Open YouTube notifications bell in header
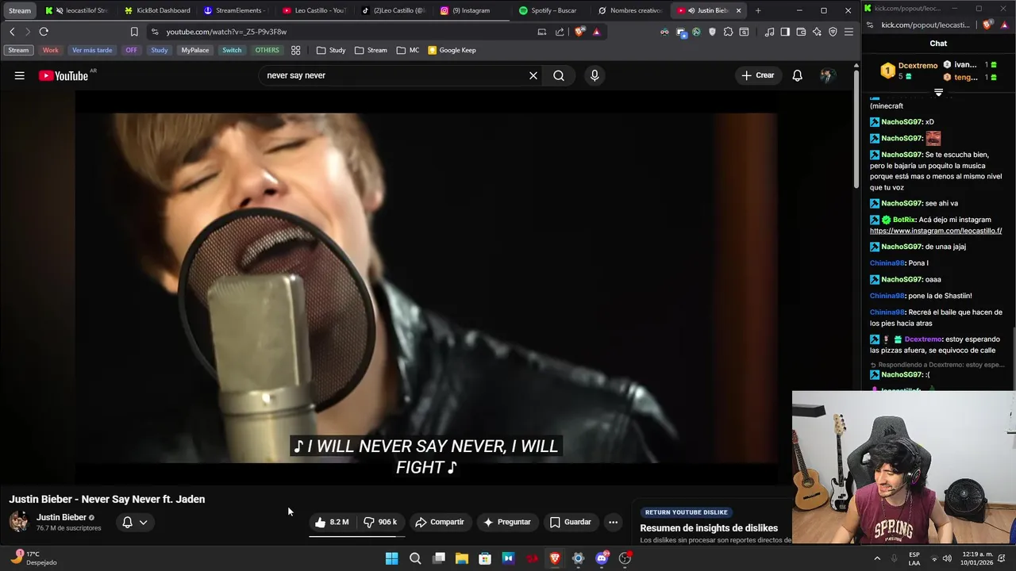Image resolution: width=1016 pixels, height=571 pixels. tap(797, 75)
